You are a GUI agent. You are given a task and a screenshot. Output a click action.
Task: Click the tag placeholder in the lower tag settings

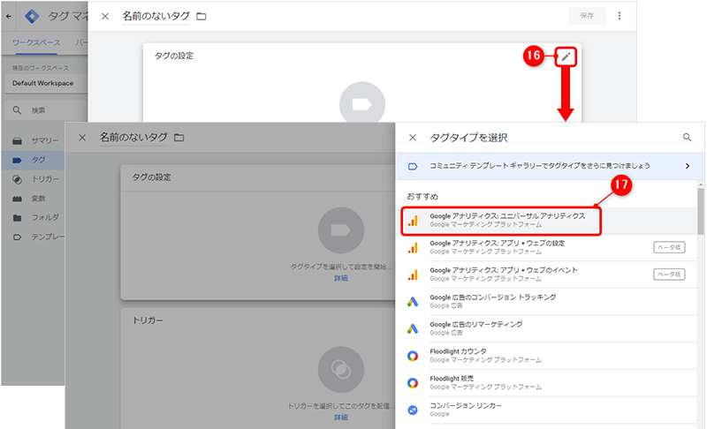tap(341, 230)
